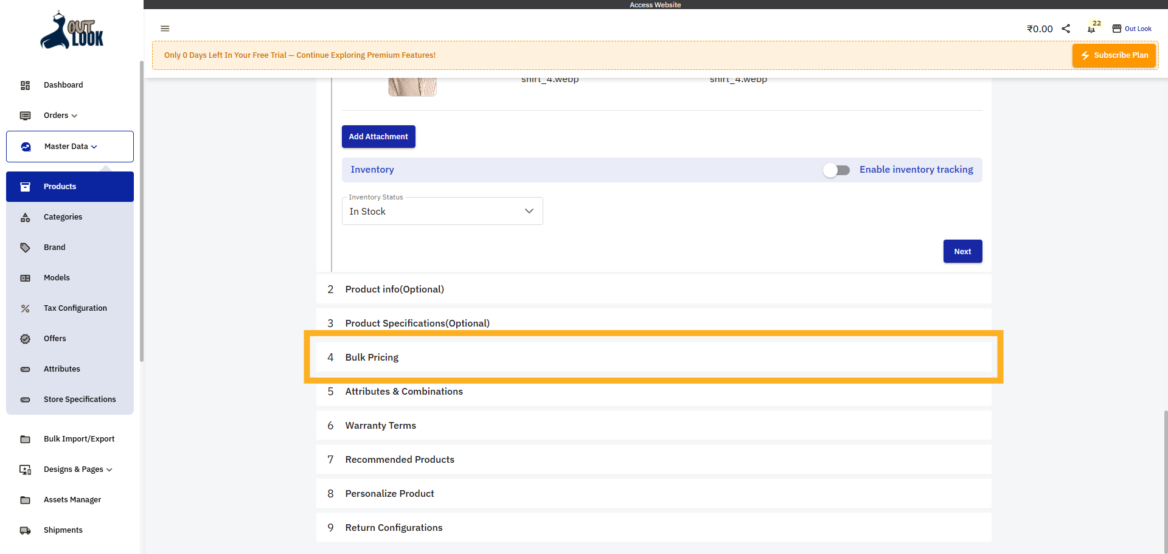Click the Subscribe Plan button
This screenshot has height=554, width=1168.
[1114, 55]
